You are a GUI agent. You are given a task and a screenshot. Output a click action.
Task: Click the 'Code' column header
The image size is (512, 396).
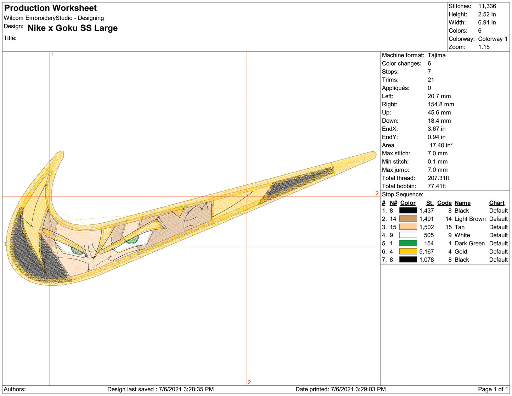tap(444, 203)
